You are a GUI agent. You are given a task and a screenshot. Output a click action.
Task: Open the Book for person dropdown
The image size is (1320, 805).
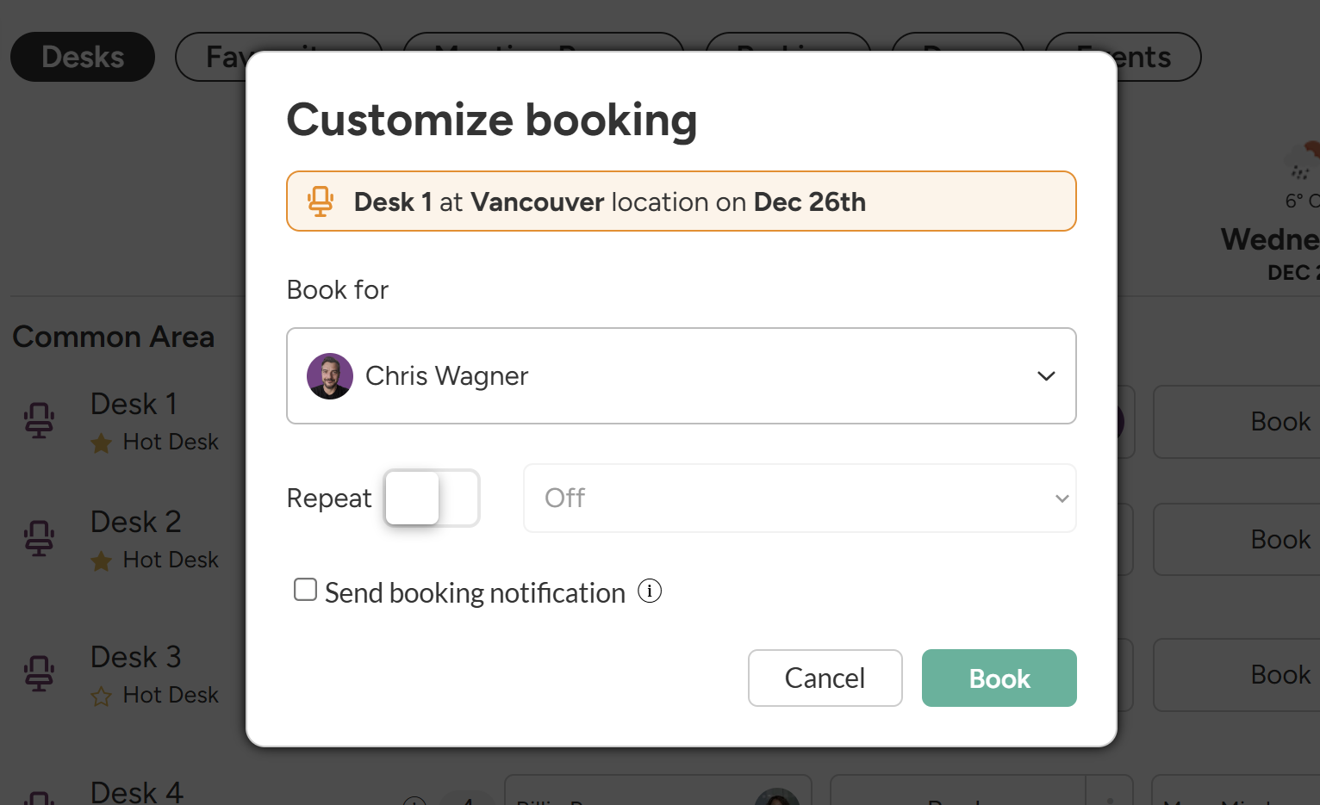coord(681,376)
